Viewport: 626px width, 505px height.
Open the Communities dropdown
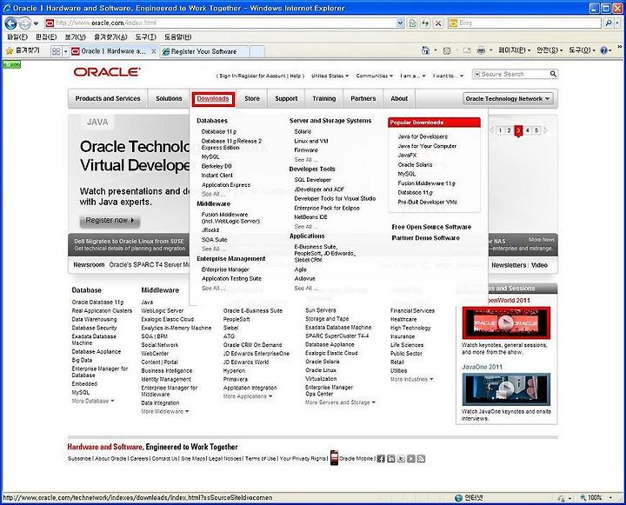[374, 76]
